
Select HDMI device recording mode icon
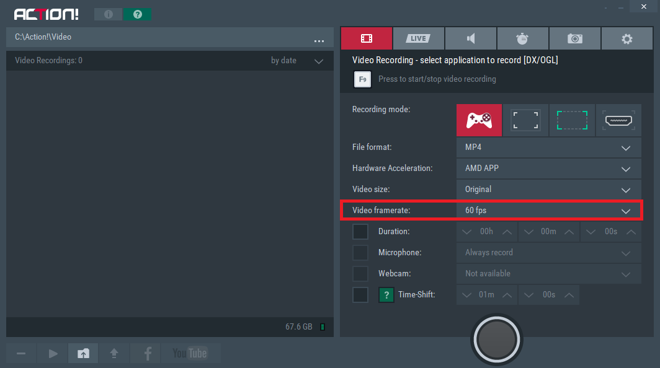(x=618, y=120)
